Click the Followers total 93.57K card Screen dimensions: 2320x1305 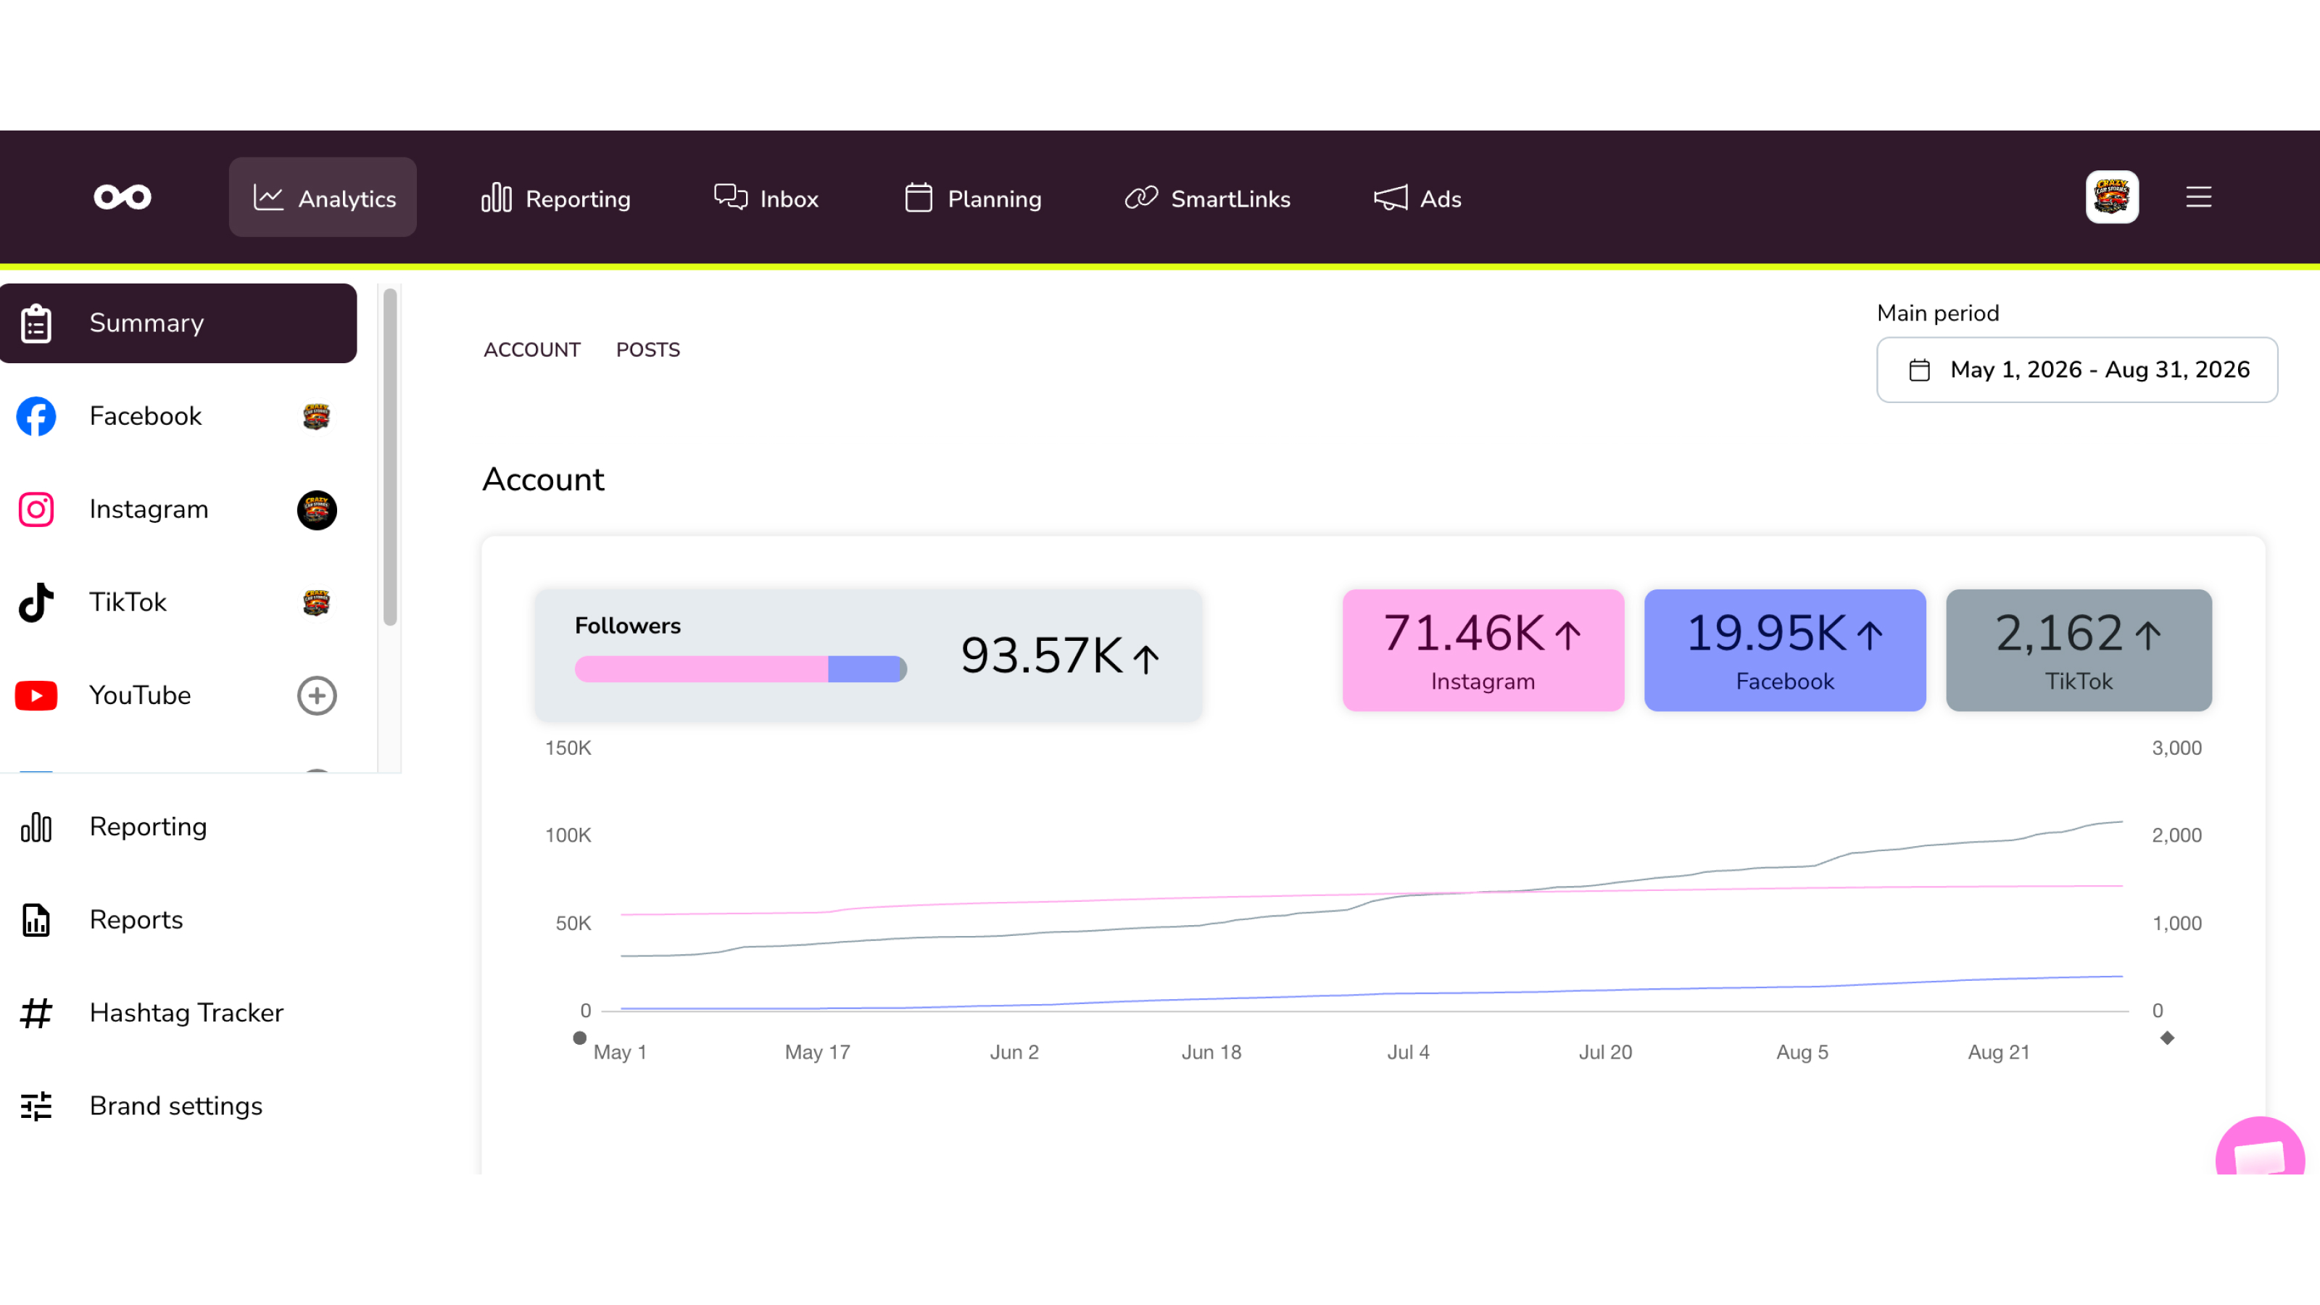coord(869,655)
